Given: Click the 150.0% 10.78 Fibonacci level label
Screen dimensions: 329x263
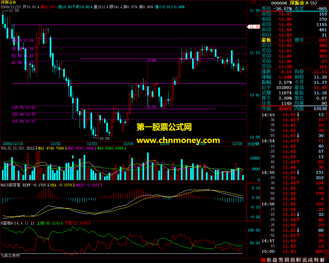Looking at the screenshot, I should click(x=23, y=114).
